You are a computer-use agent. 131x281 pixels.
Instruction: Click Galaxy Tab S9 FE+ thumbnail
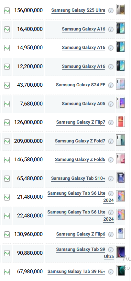[120, 271]
